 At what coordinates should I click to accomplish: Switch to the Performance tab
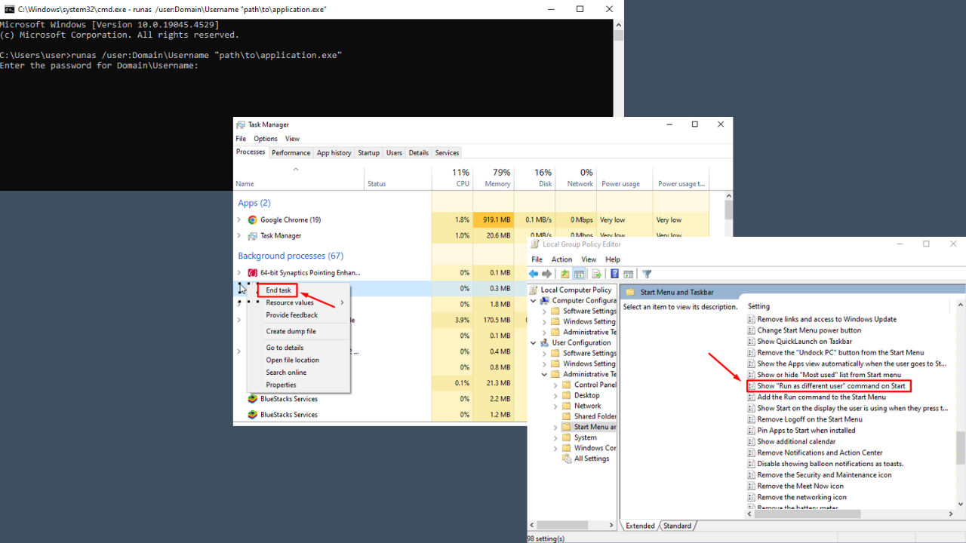coord(291,152)
